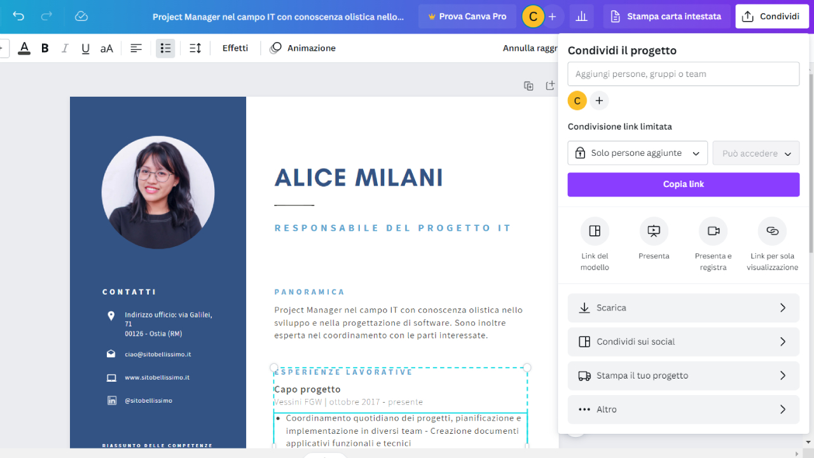Toggle bold text formatting
The width and height of the screenshot is (814, 458).
coord(45,48)
